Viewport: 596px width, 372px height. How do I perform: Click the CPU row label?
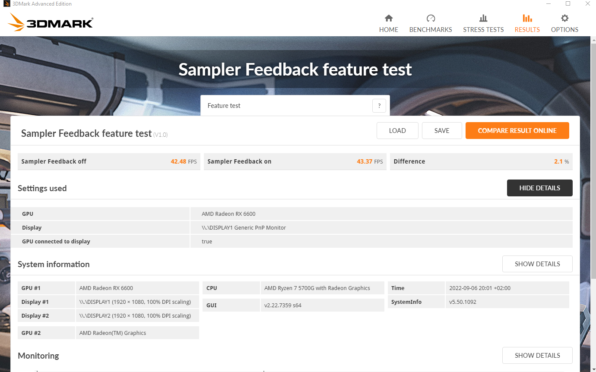212,288
